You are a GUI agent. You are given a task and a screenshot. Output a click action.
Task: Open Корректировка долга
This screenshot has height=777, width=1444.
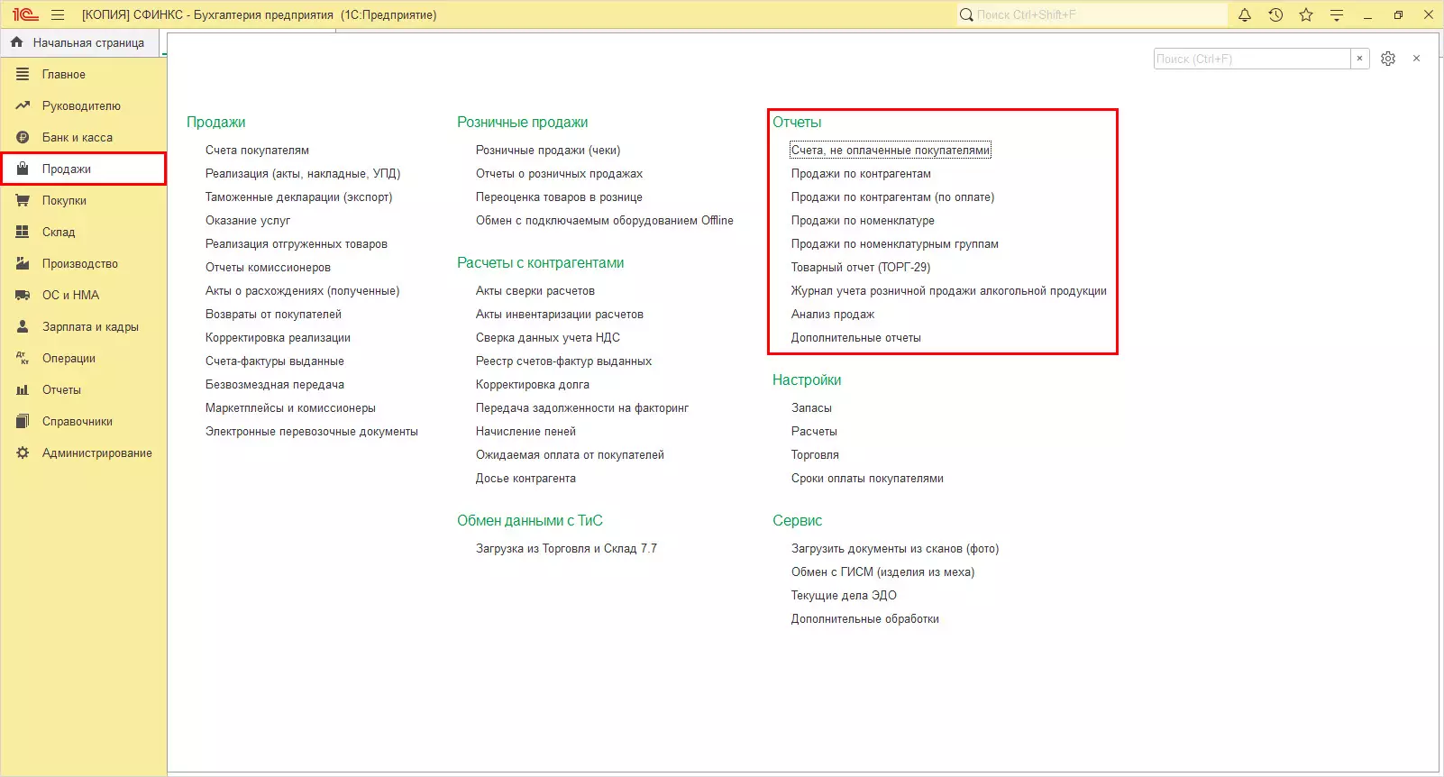click(533, 384)
